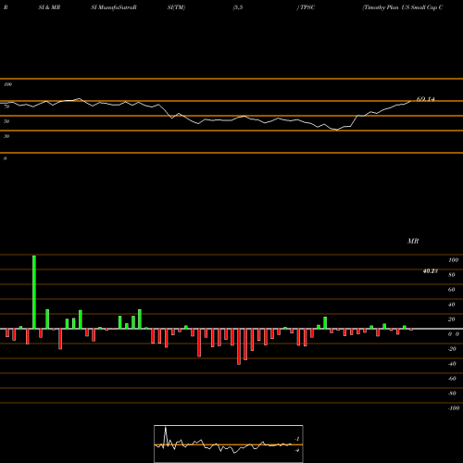This screenshot has width=463, height=463.
Task: Click 'Timothy Plan US Small Cap C' title
Action: (x=403, y=7)
